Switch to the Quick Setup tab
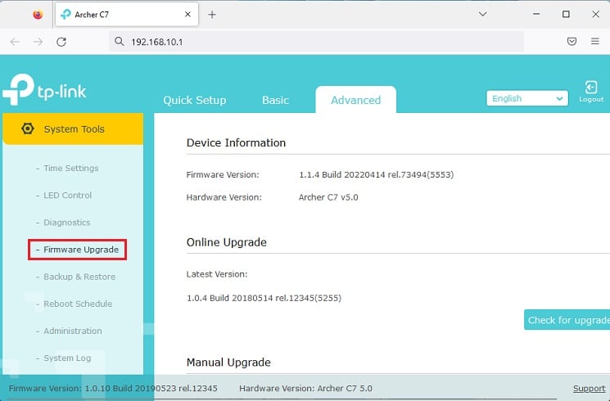This screenshot has height=401, width=610. click(x=195, y=101)
